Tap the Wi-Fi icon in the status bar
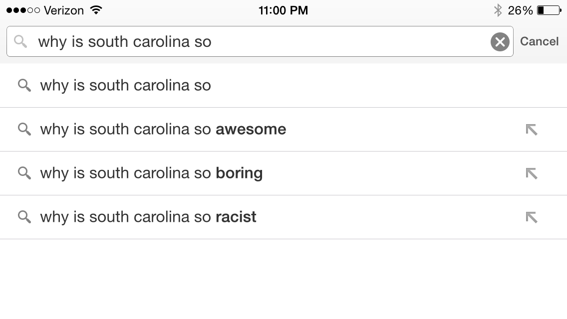Image resolution: width=567 pixels, height=319 pixels. [x=96, y=10]
